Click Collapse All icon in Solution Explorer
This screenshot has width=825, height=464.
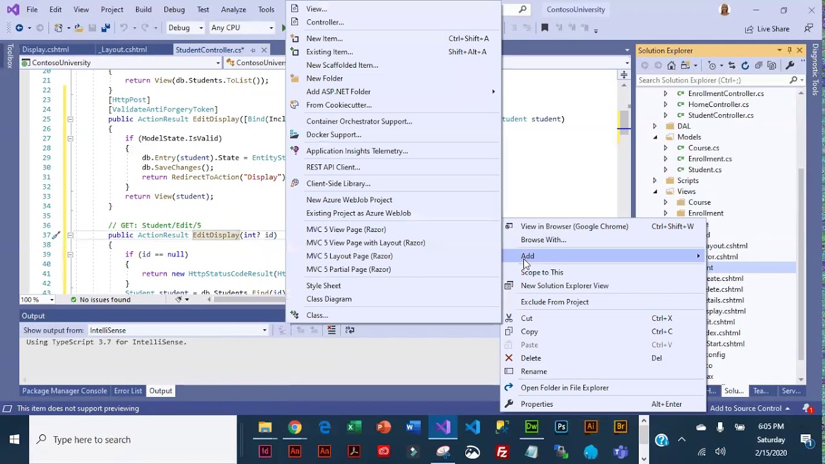tap(759, 66)
